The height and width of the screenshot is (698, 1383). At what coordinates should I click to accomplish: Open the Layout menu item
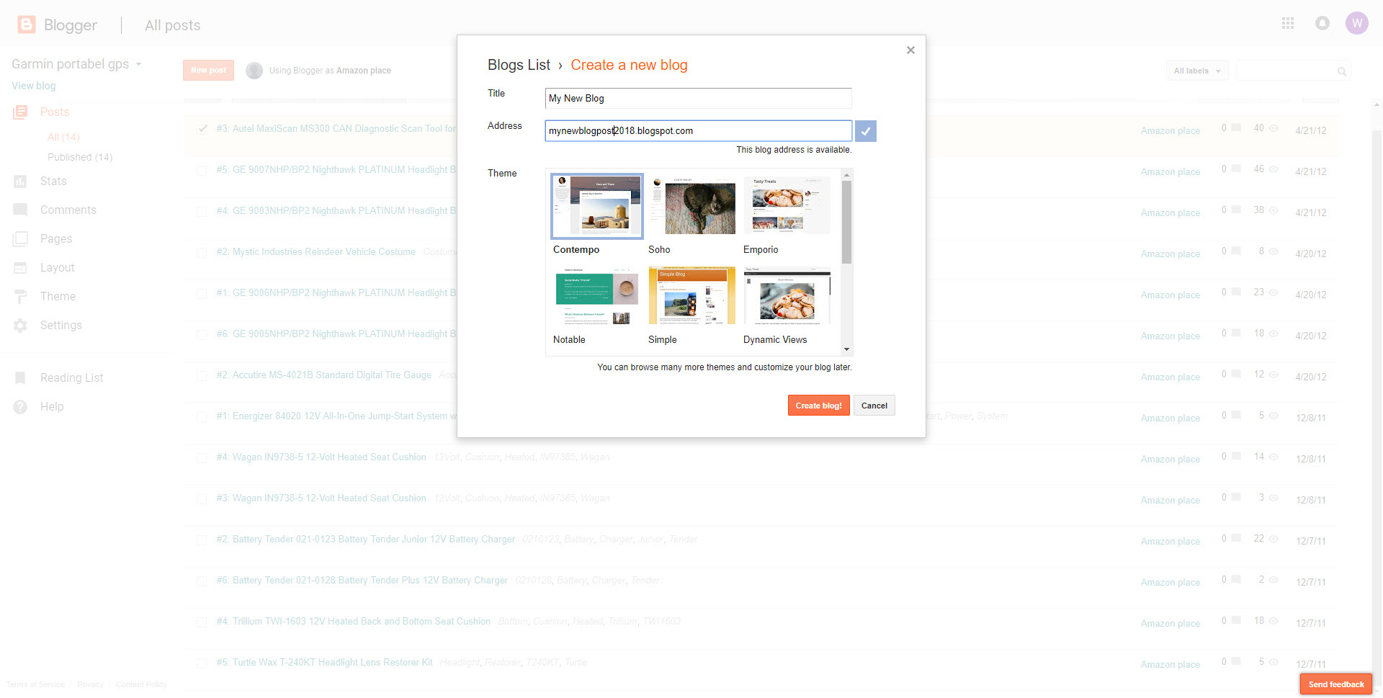coord(57,268)
